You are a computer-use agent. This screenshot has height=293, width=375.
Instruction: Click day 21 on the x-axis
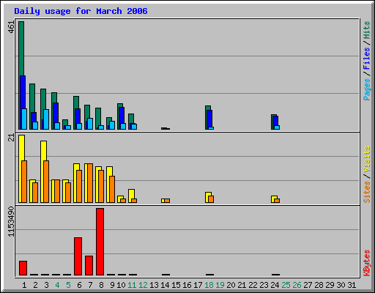pyautogui.click(x=242, y=285)
